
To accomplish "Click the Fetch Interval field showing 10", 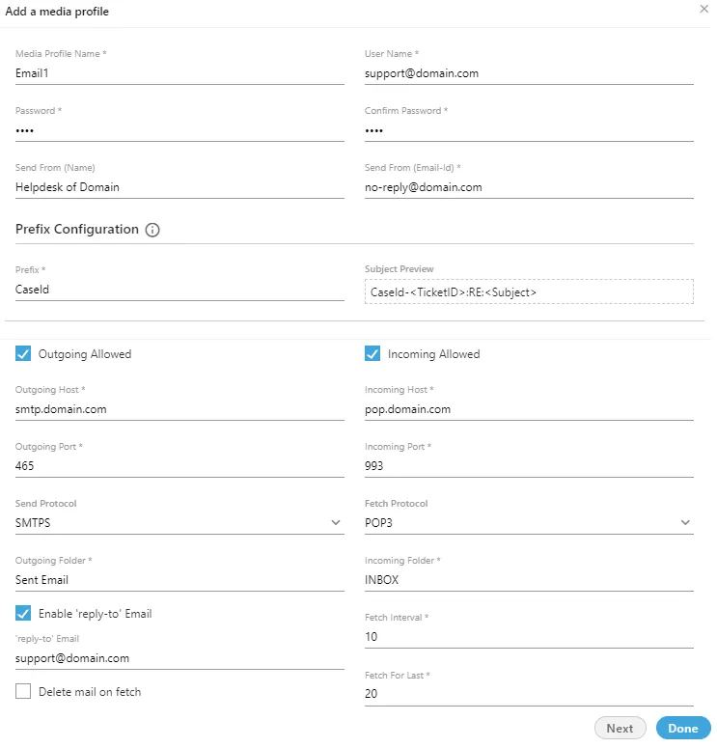I will [x=529, y=637].
